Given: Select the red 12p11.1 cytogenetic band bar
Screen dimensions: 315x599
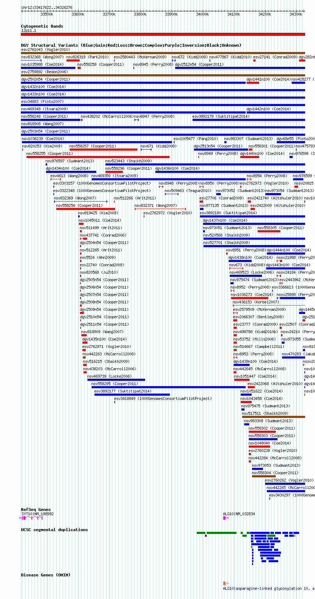Looking at the screenshot, I should (163, 34).
